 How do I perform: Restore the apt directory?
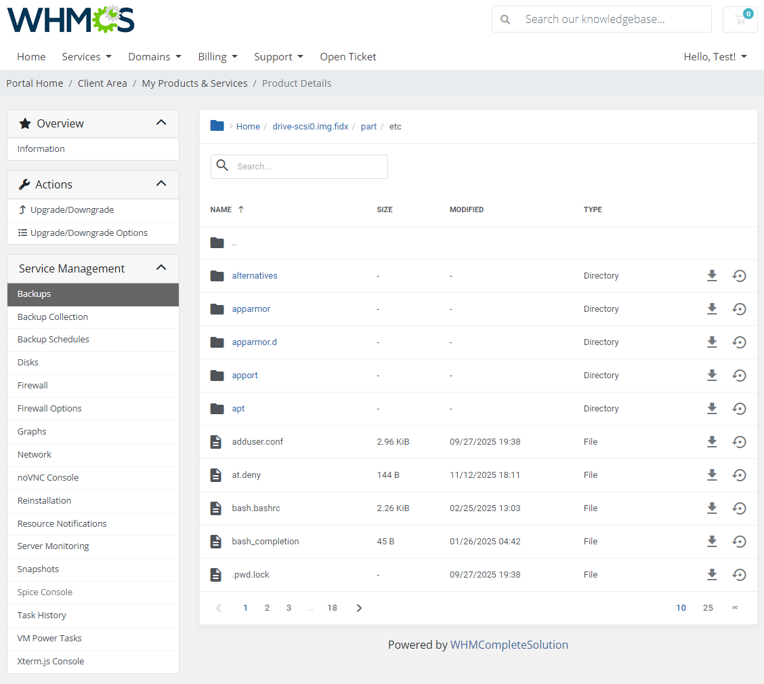(x=739, y=408)
